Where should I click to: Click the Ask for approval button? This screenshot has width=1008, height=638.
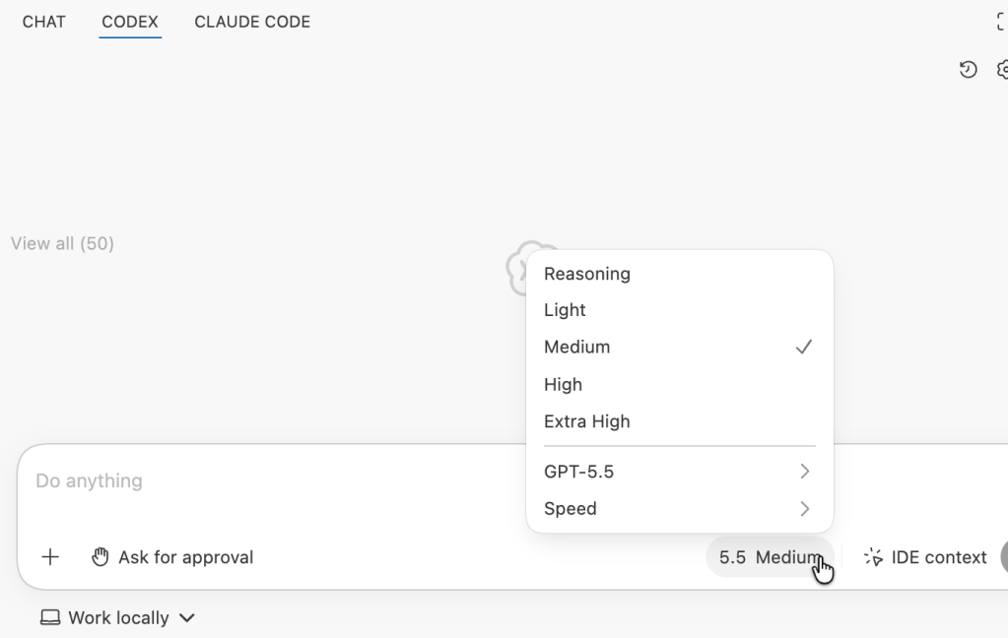pos(172,557)
